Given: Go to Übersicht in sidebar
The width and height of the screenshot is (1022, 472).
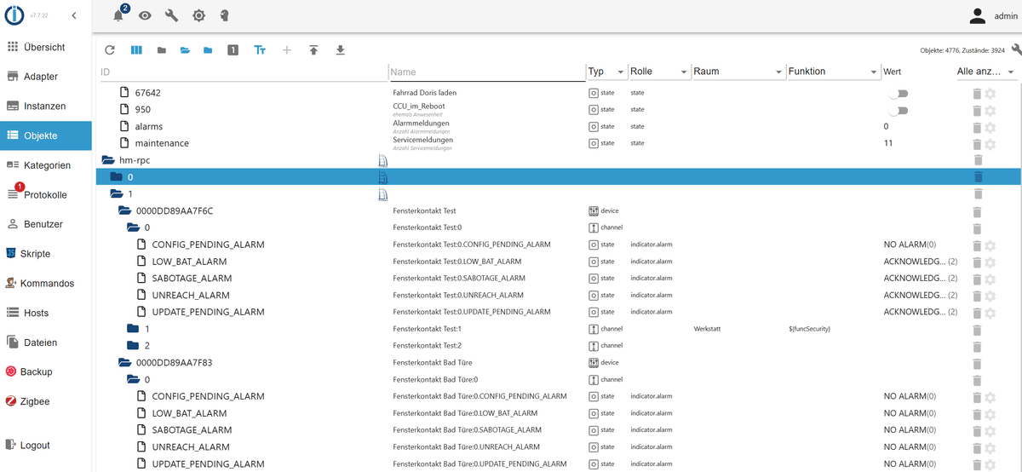Looking at the screenshot, I should (46, 47).
